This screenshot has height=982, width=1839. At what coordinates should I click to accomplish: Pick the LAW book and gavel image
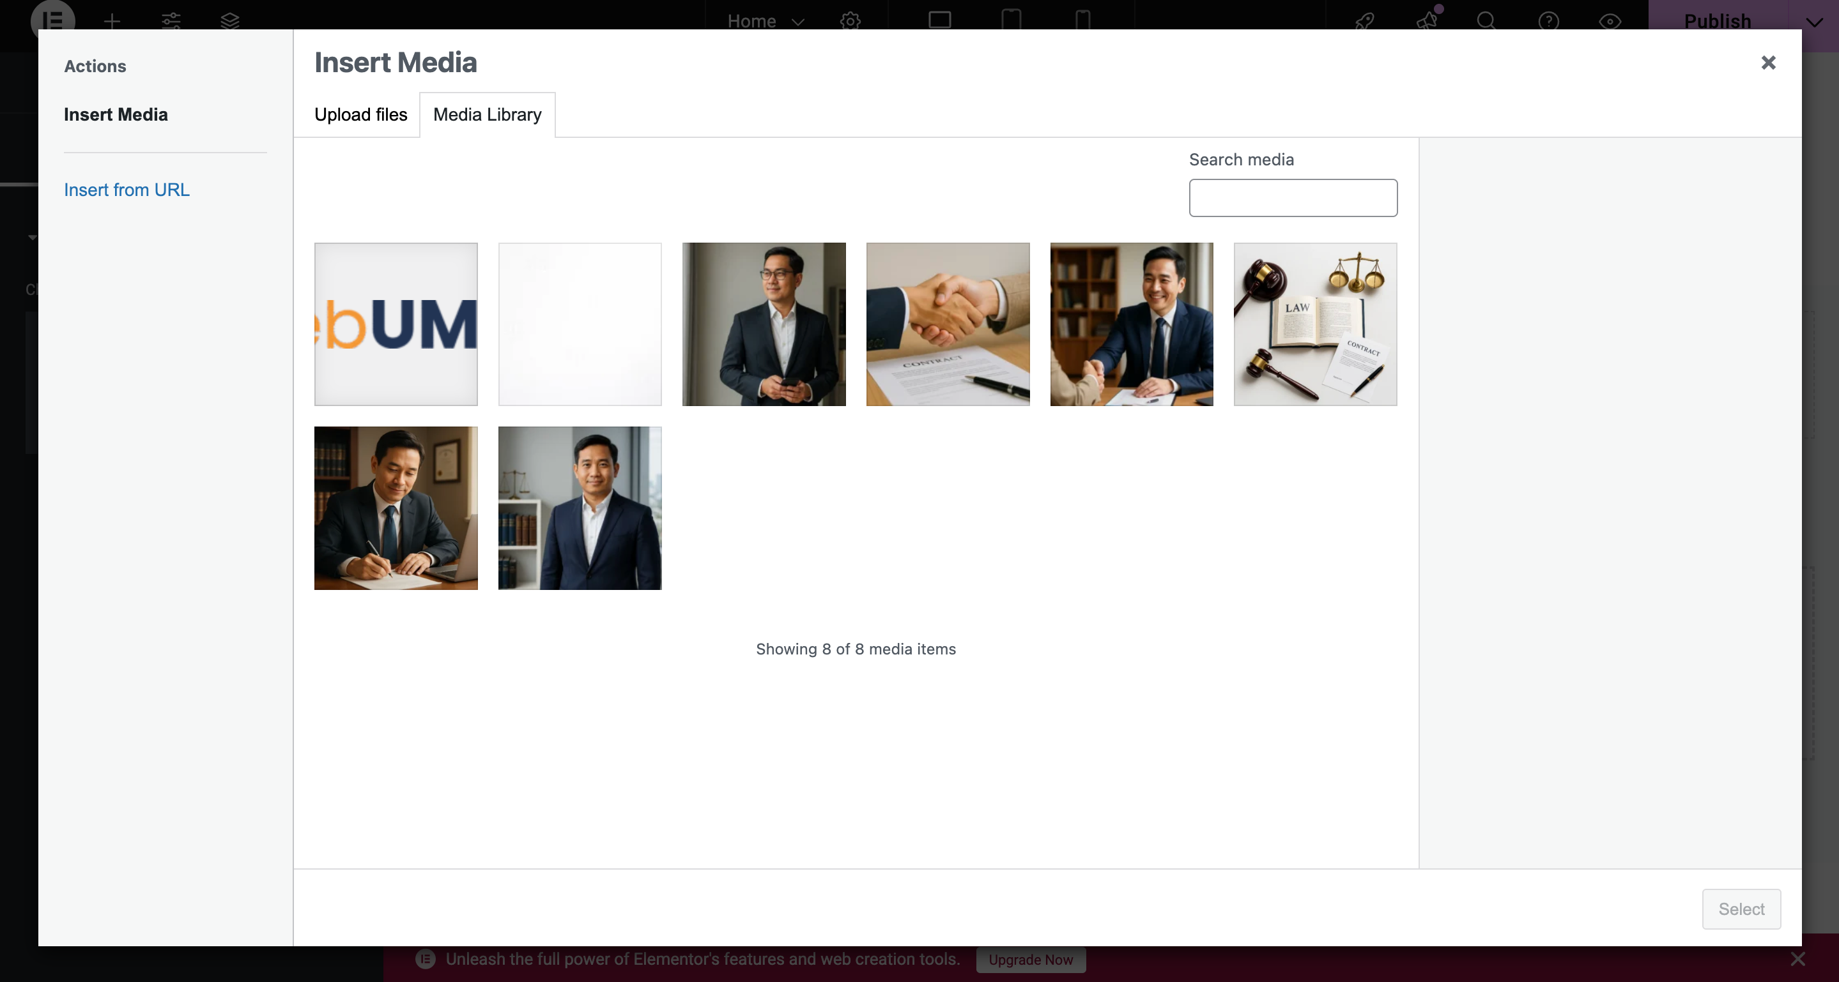(x=1314, y=324)
